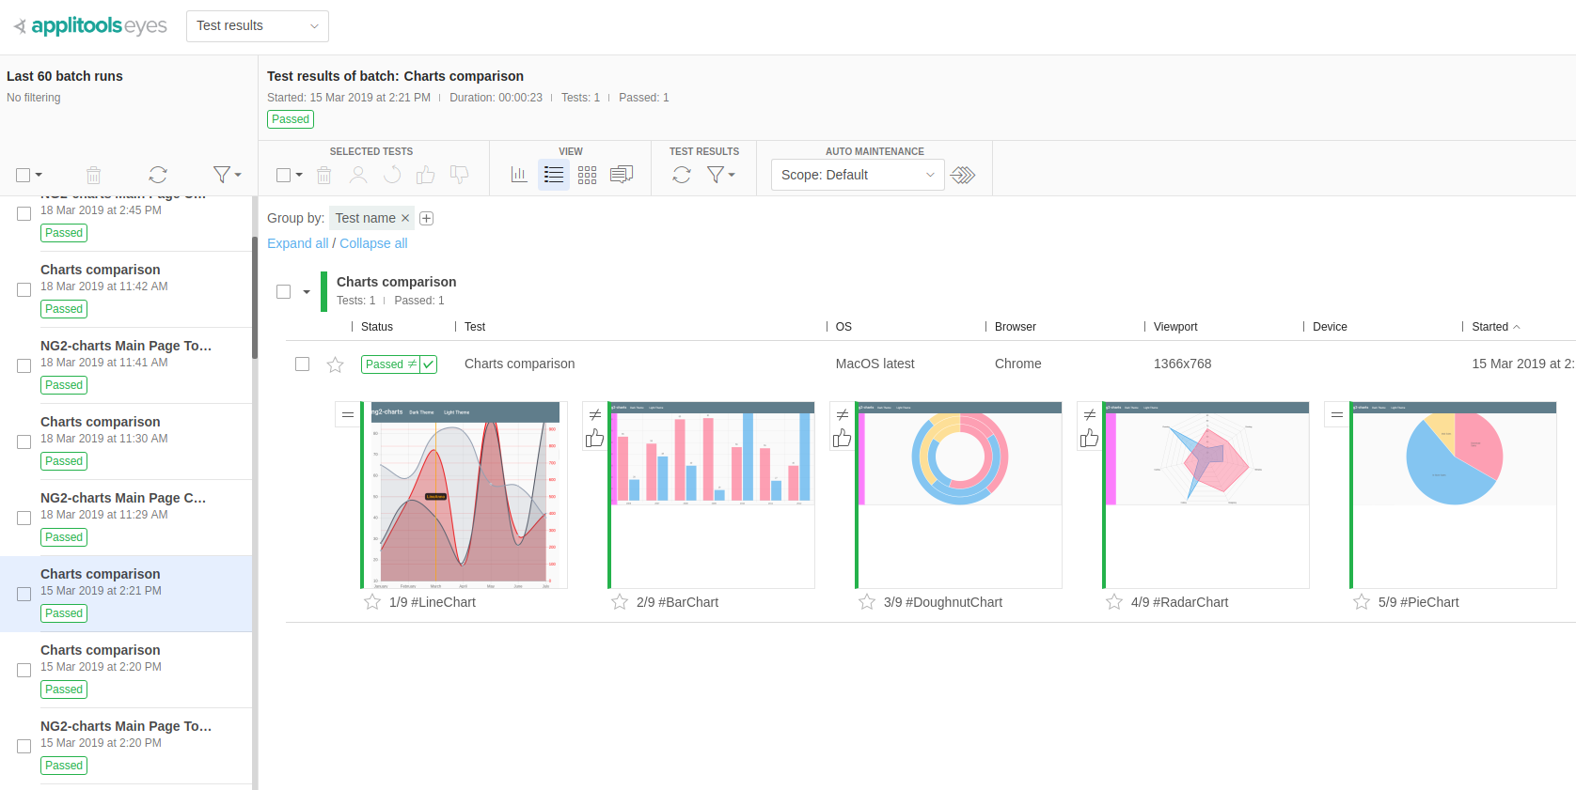Star the Charts comparison test row
Viewport: 1576px width, 790px height.
click(335, 364)
